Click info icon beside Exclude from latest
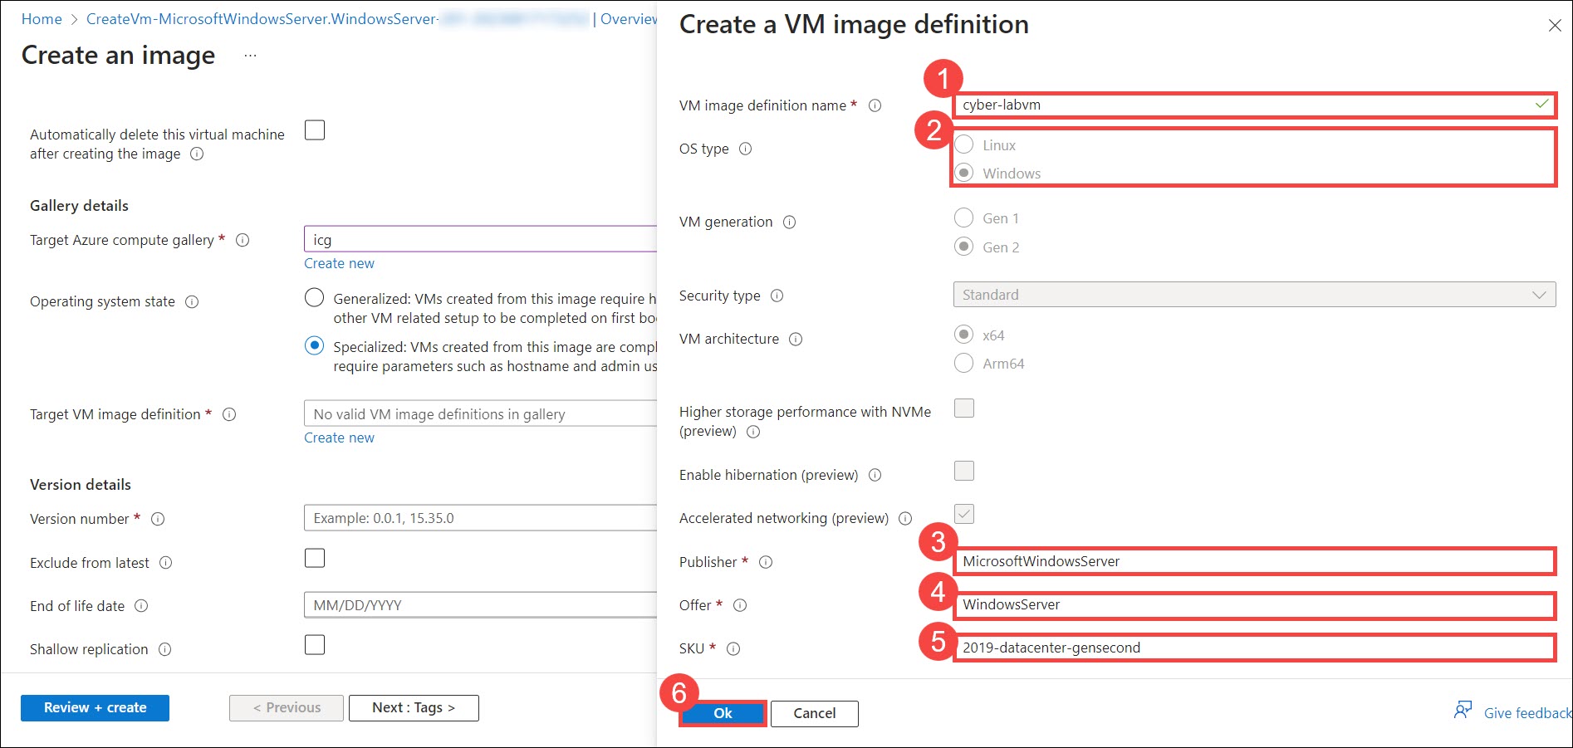Screen dimensions: 1573x748 tap(165, 563)
